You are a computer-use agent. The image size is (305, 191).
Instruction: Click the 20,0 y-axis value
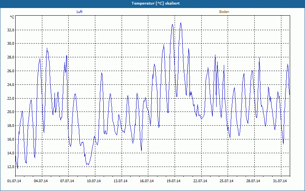click(11, 112)
